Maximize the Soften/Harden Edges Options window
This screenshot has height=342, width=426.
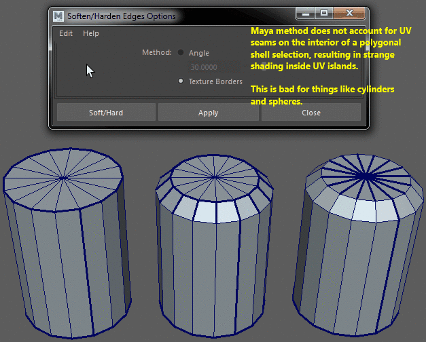pyautogui.click(x=324, y=14)
